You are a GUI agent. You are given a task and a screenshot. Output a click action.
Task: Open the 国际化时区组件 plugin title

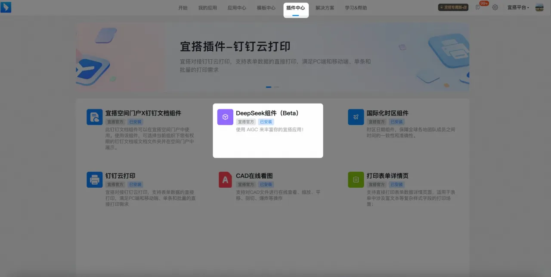click(x=387, y=113)
